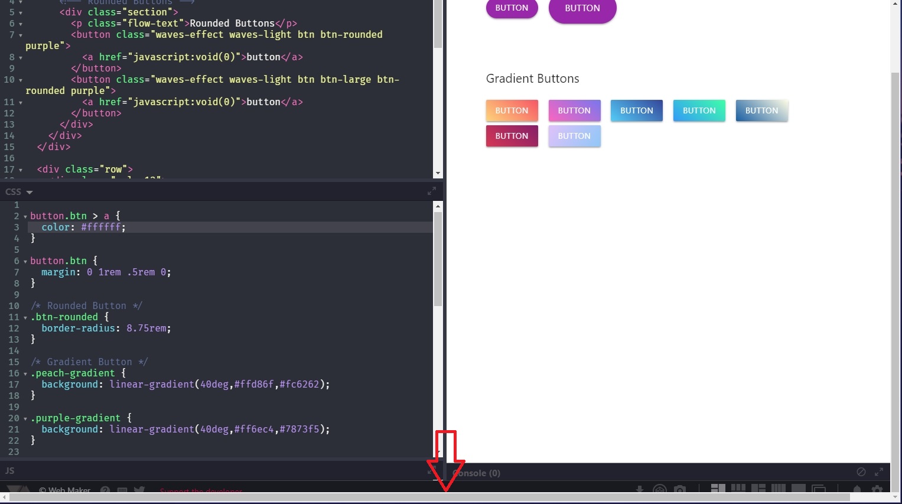Image resolution: width=902 pixels, height=504 pixels.
Task: Clear the console output
Action: click(861, 472)
